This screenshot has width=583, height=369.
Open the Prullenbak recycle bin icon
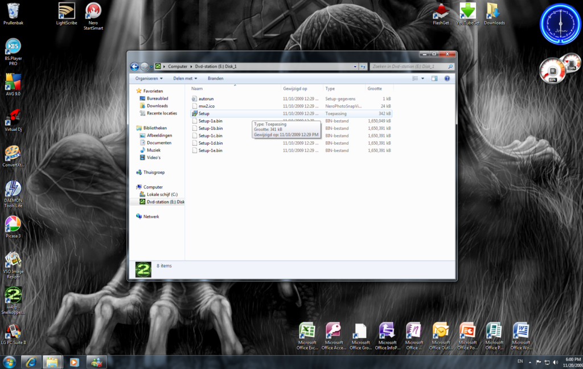[13, 14]
